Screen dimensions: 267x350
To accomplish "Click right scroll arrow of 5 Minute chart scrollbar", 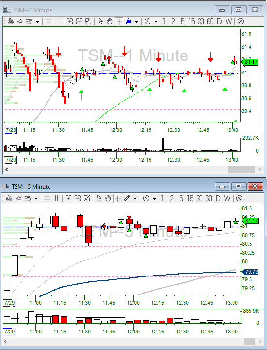I will tap(259, 341).
